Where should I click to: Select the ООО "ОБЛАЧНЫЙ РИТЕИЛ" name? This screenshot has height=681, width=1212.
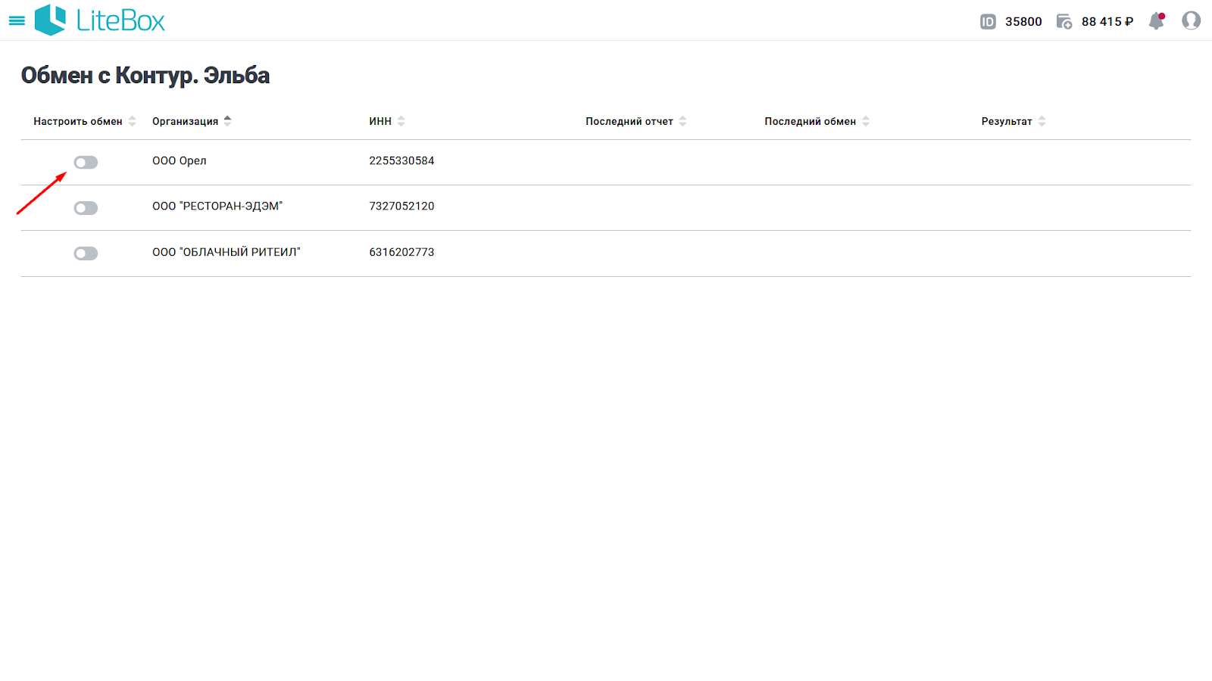click(x=226, y=252)
